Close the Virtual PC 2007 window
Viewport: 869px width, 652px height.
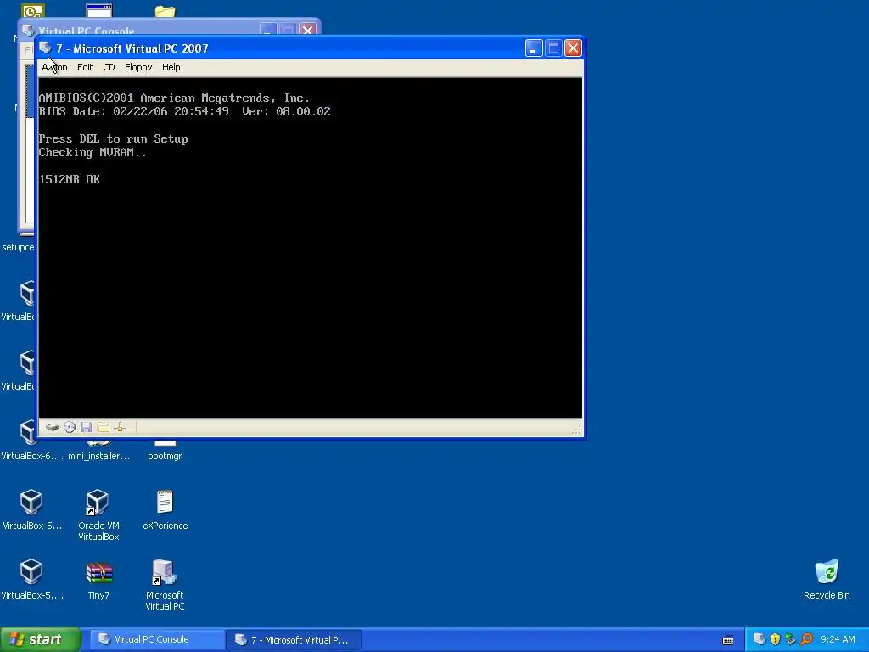574,48
